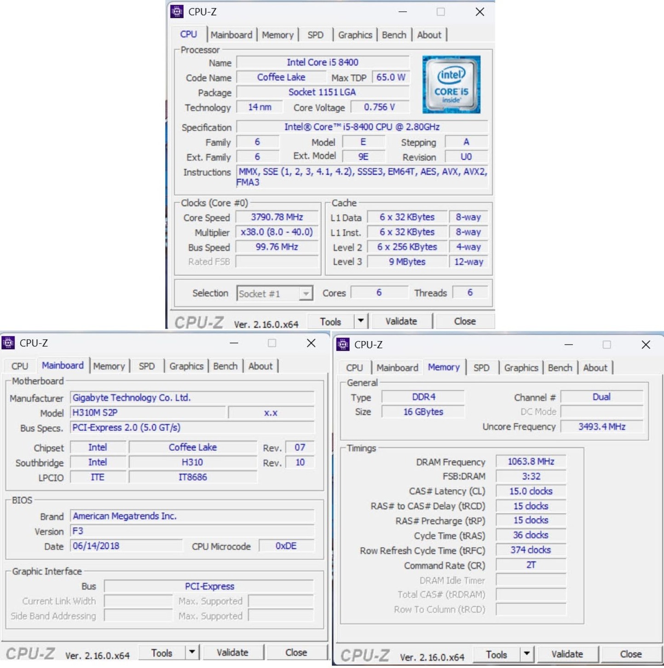The width and height of the screenshot is (664, 668).
Task: Click Validate in the Mainboard window
Action: 232,652
